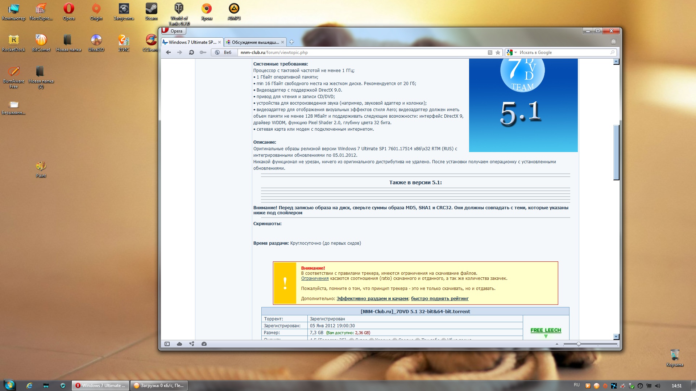This screenshot has height=391, width=696.
Task: Click the 14:51 taskbar clock
Action: tap(676, 386)
